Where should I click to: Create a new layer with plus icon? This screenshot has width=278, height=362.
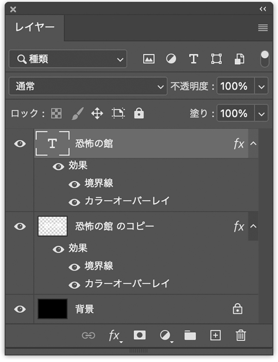(x=215, y=335)
